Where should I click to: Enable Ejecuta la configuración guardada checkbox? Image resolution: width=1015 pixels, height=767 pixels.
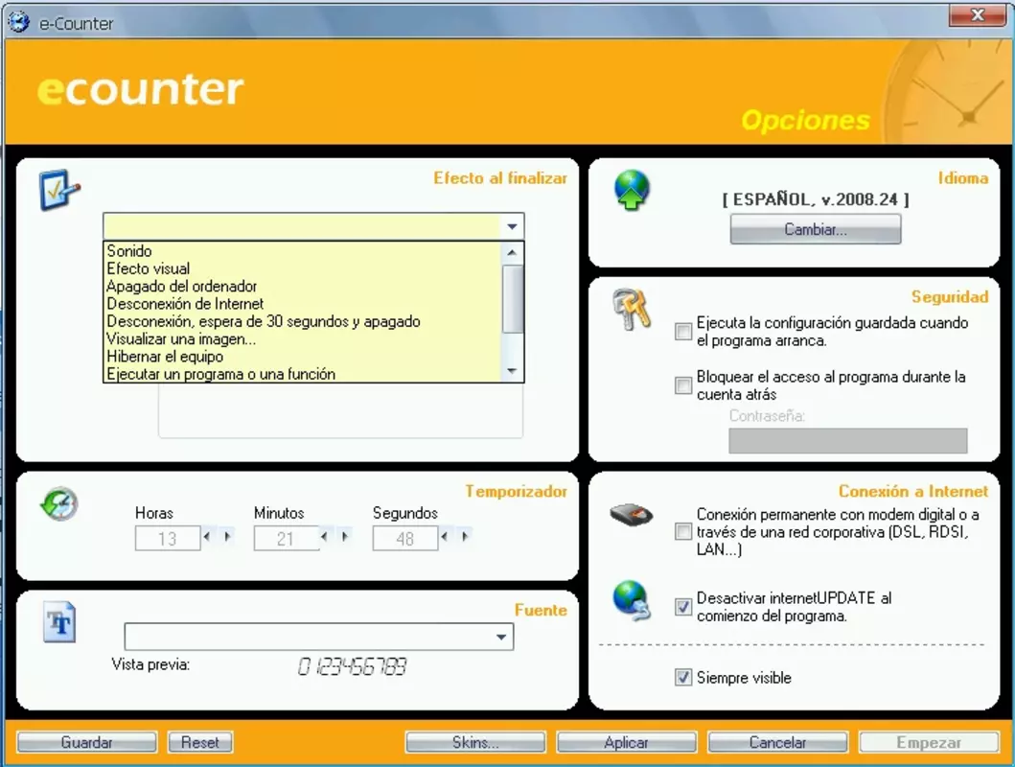point(683,332)
